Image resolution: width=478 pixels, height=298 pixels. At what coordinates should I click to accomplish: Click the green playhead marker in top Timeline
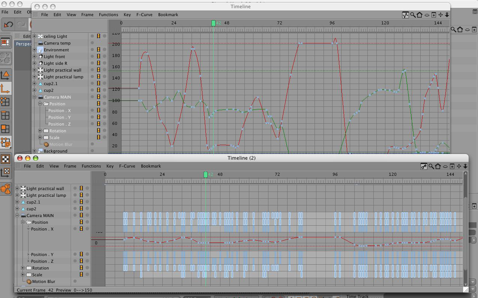(x=213, y=23)
